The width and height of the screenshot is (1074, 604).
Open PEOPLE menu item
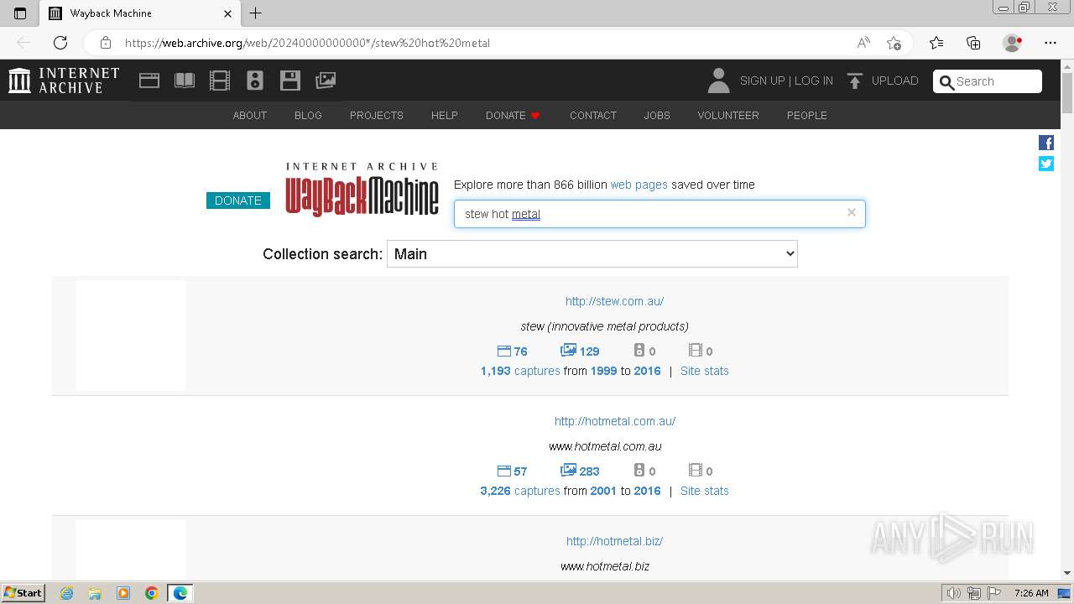point(807,116)
